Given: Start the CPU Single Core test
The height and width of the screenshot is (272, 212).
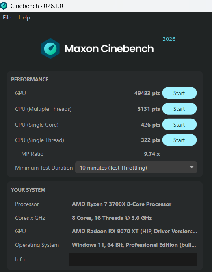Looking at the screenshot, I should click(x=180, y=124).
